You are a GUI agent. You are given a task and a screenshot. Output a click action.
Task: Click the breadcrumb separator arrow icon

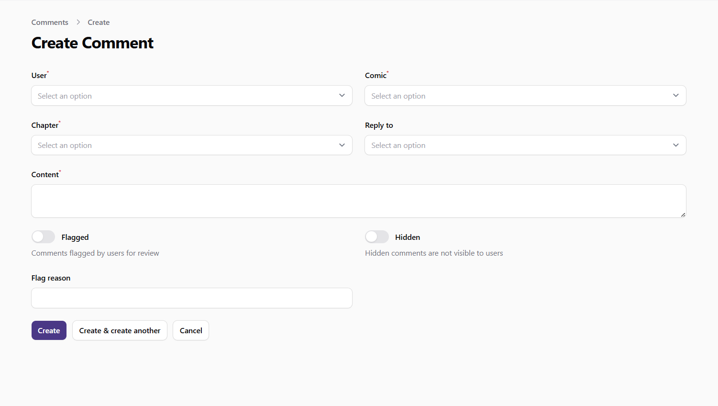pos(78,23)
